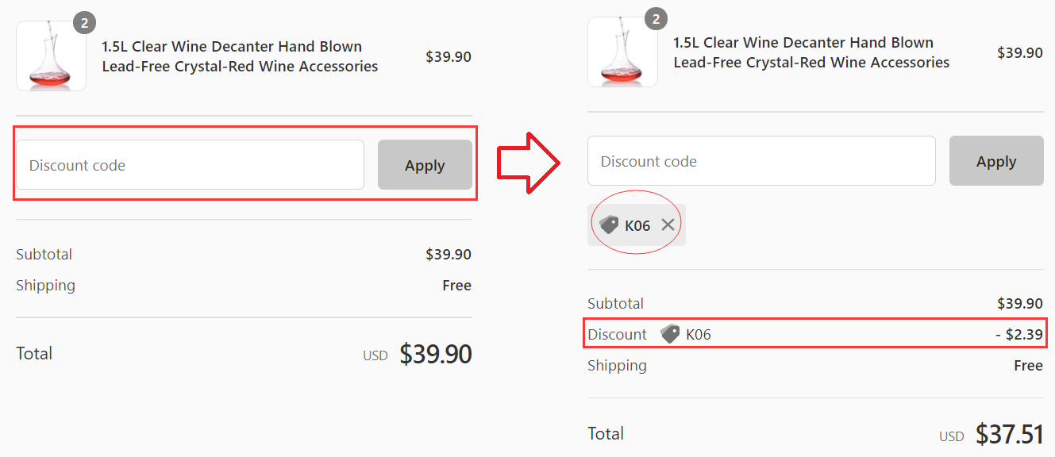Click the K06 code in Discount row
The height and width of the screenshot is (457, 1055).
point(699,334)
